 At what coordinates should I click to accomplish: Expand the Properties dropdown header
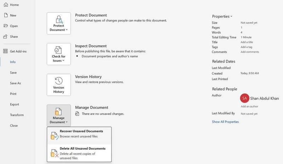click(x=222, y=16)
